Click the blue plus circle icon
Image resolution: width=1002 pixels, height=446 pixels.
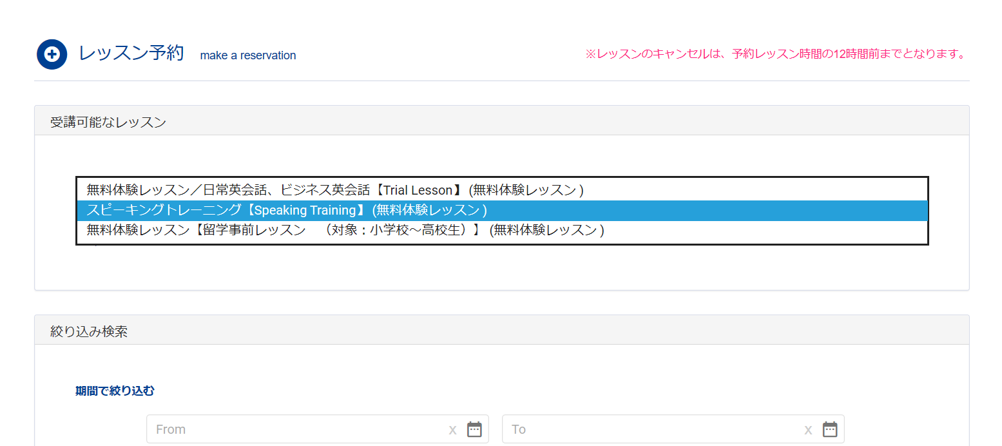tap(52, 55)
